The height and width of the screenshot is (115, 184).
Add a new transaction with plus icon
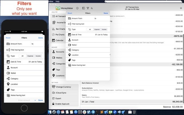pos(181,8)
